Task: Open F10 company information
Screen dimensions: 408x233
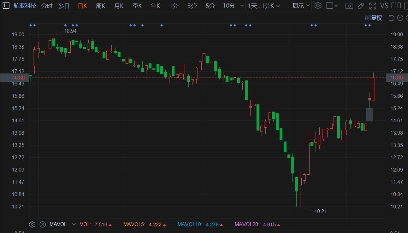Action: pos(396,6)
